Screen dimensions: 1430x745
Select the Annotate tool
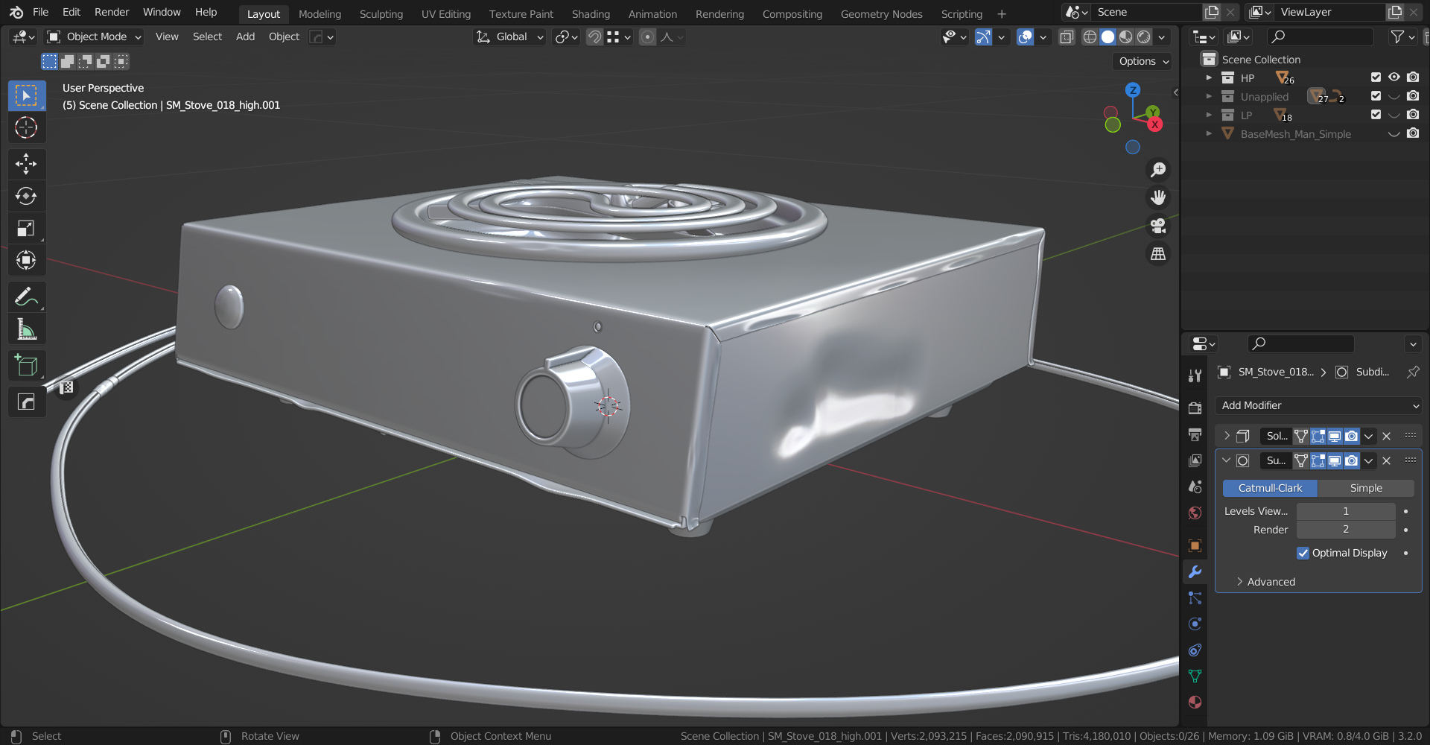click(26, 297)
